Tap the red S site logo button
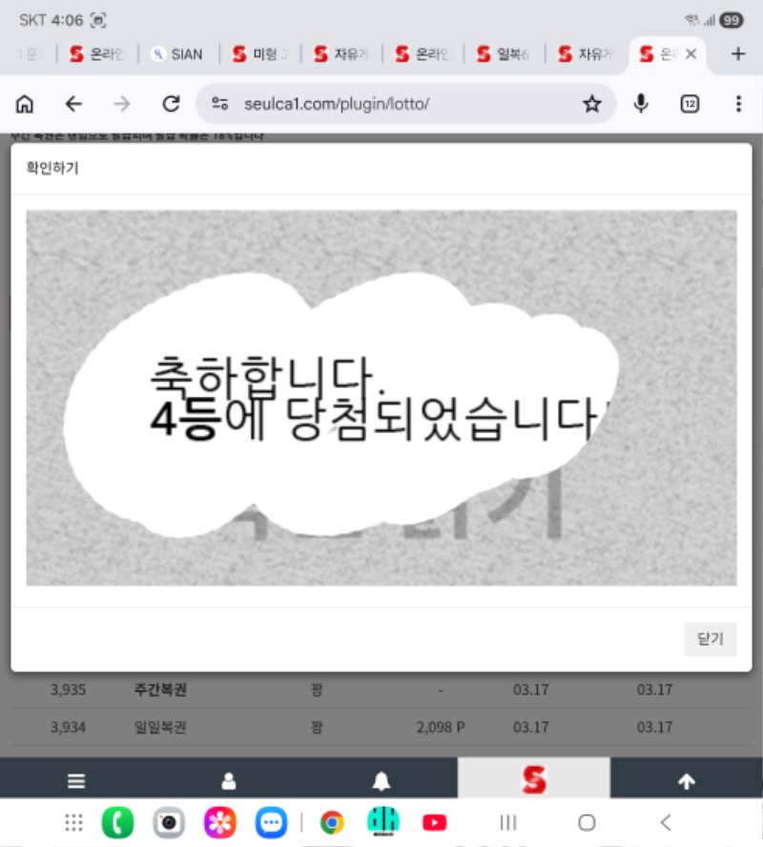The width and height of the screenshot is (763, 847). 534,780
